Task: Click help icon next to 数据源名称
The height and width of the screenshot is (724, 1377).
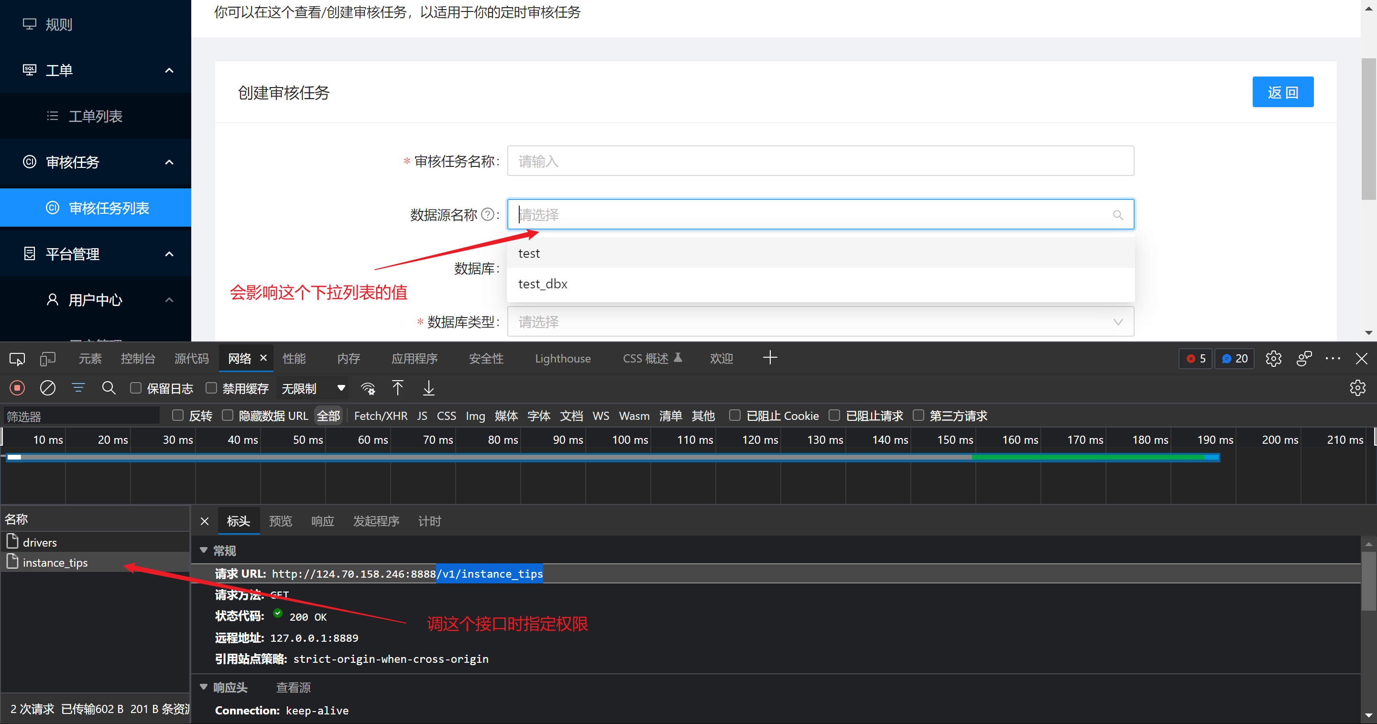Action: coord(488,215)
